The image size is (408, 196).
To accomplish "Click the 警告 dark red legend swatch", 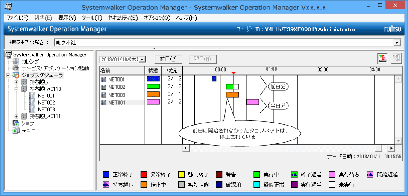I will 219,174.
